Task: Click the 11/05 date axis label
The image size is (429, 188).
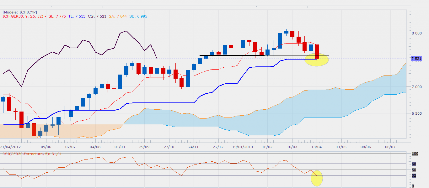Action: [341, 147]
